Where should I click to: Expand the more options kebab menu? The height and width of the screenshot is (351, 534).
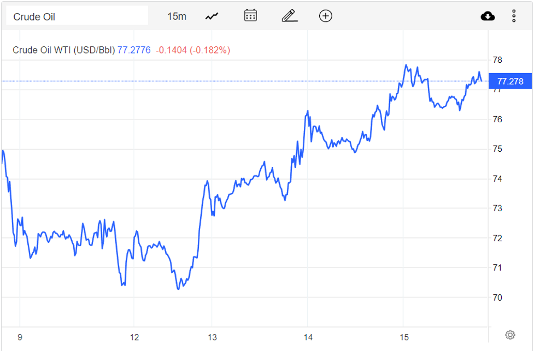point(513,16)
